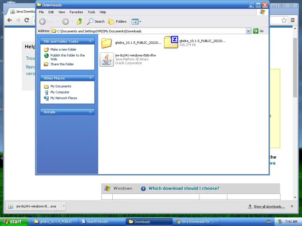Click Share this folder link
302x226 pixels.
click(62, 64)
